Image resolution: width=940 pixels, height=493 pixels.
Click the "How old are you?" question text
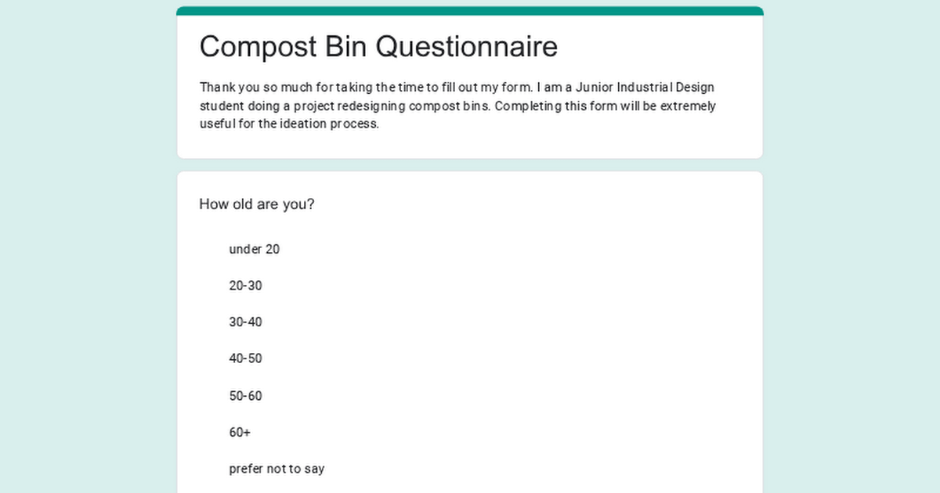(x=257, y=205)
